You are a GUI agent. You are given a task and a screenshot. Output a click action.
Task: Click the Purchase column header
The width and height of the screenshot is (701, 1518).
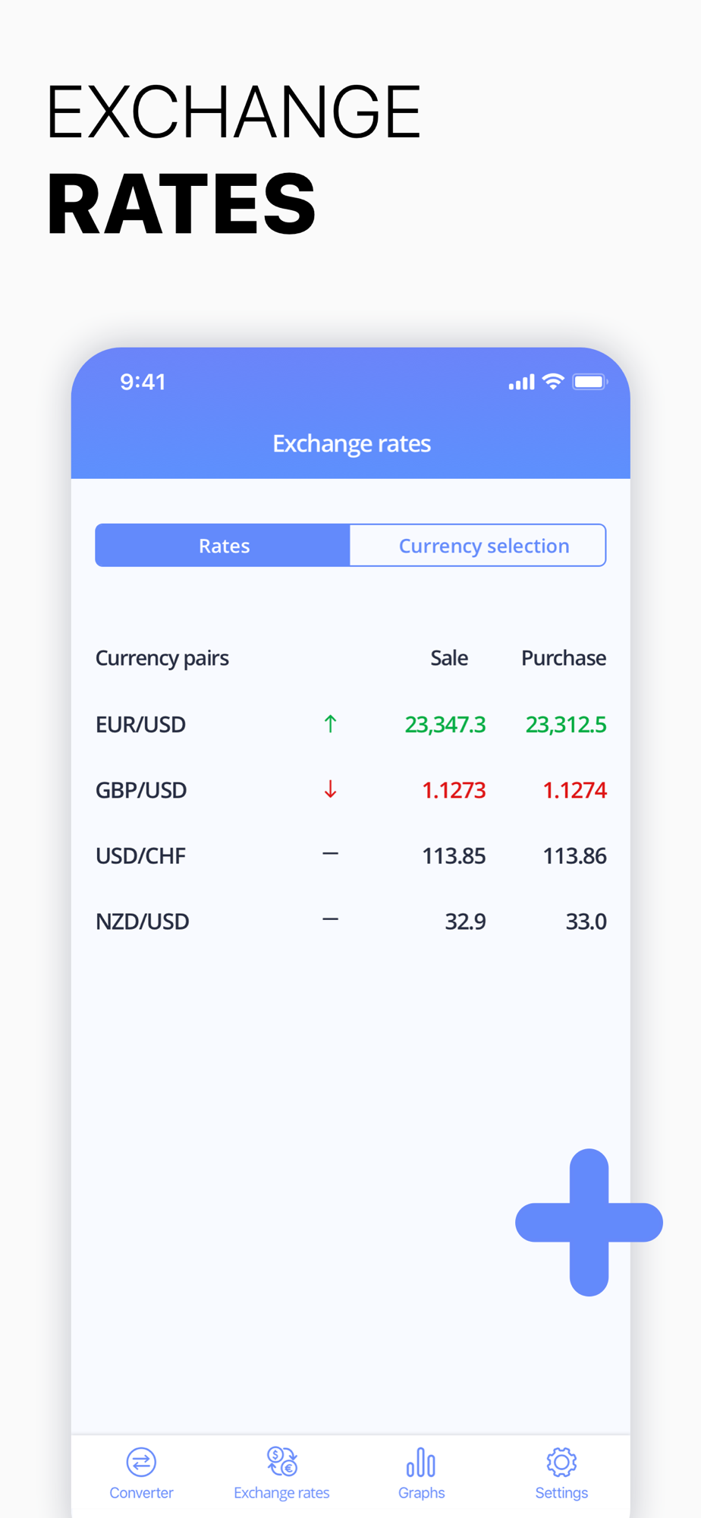pyautogui.click(x=564, y=657)
